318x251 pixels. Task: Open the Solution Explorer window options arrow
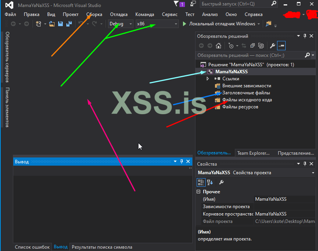(x=298, y=36)
